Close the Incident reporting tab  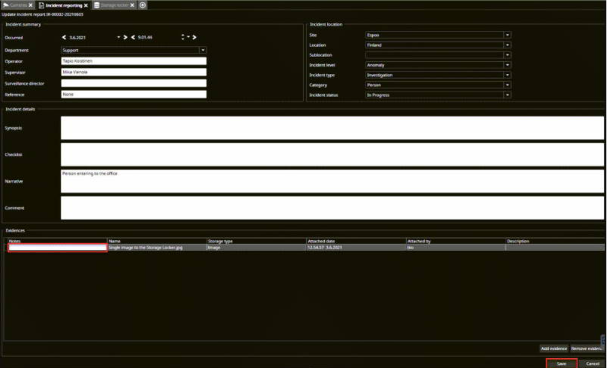tap(86, 5)
